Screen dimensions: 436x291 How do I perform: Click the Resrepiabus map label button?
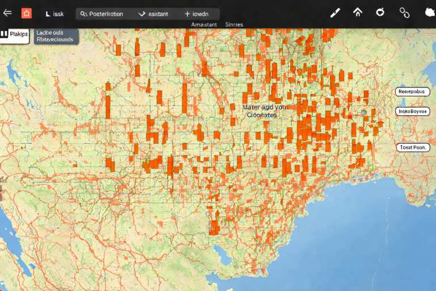[412, 92]
